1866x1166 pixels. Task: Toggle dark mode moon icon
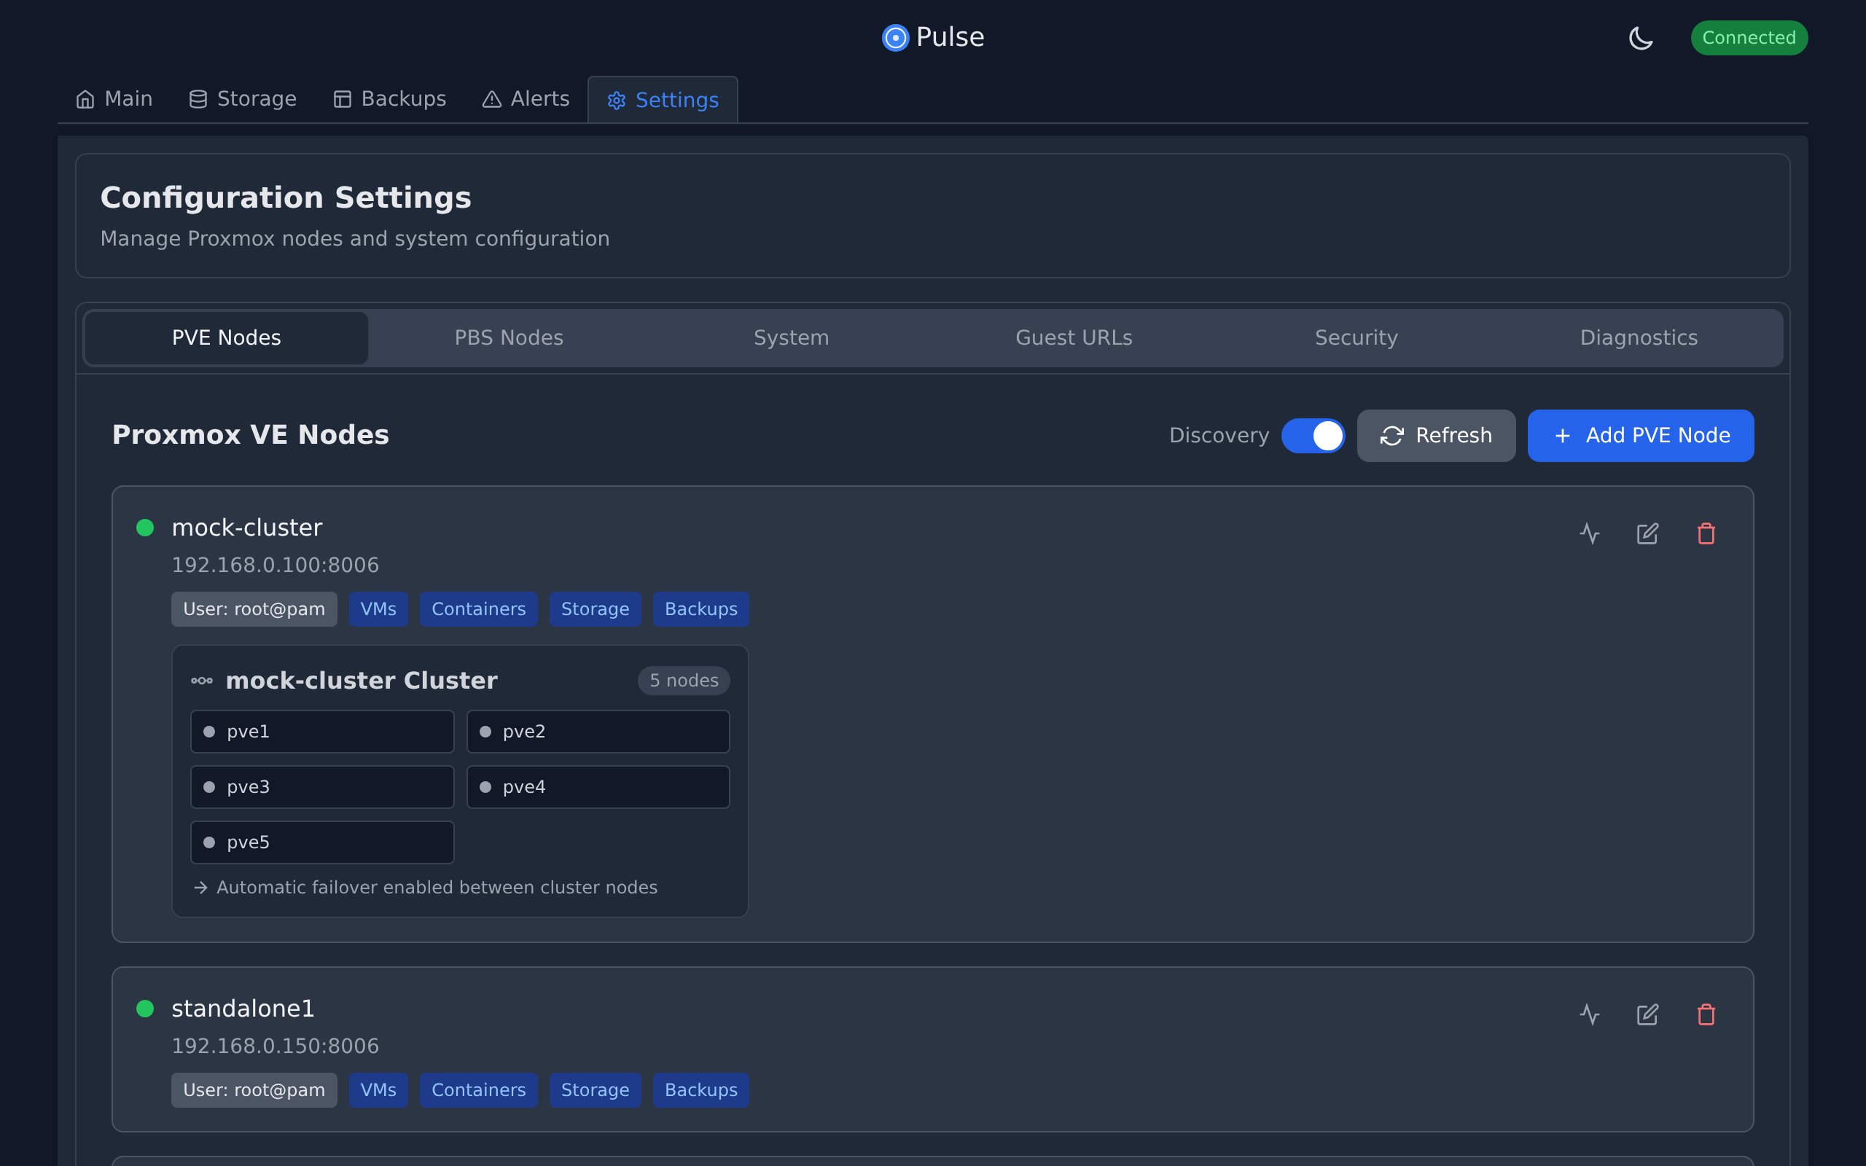point(1640,38)
